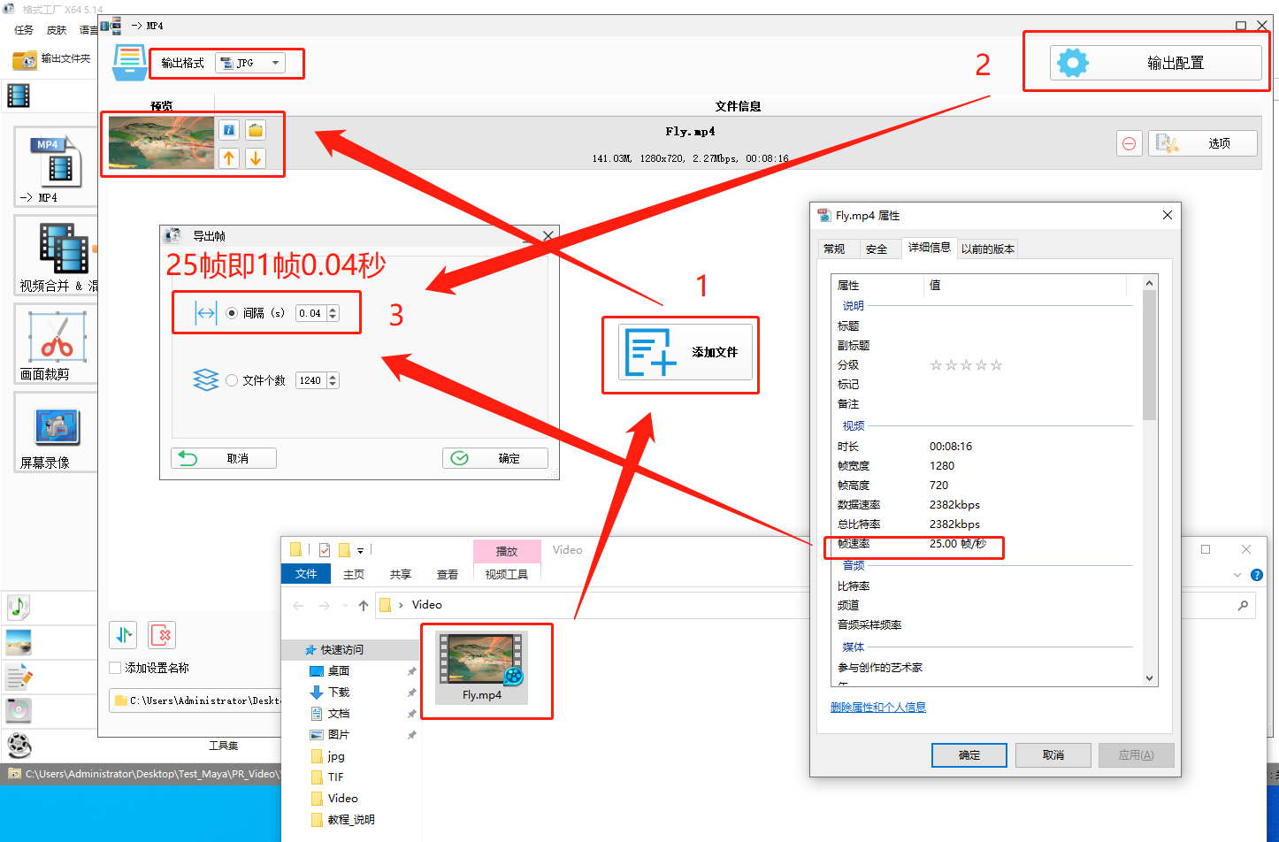Viewport: 1279px width, 842px height.
Task: Open the output format JPG dropdown
Action: pos(250,63)
